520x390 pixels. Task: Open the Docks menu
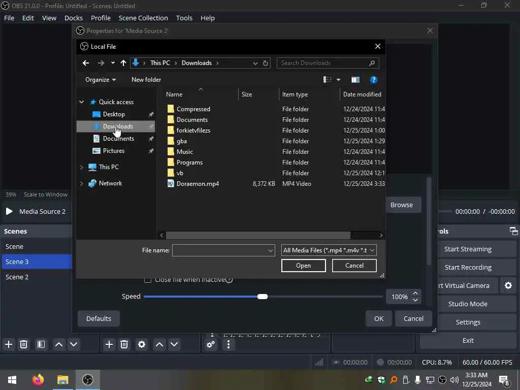[x=73, y=18]
